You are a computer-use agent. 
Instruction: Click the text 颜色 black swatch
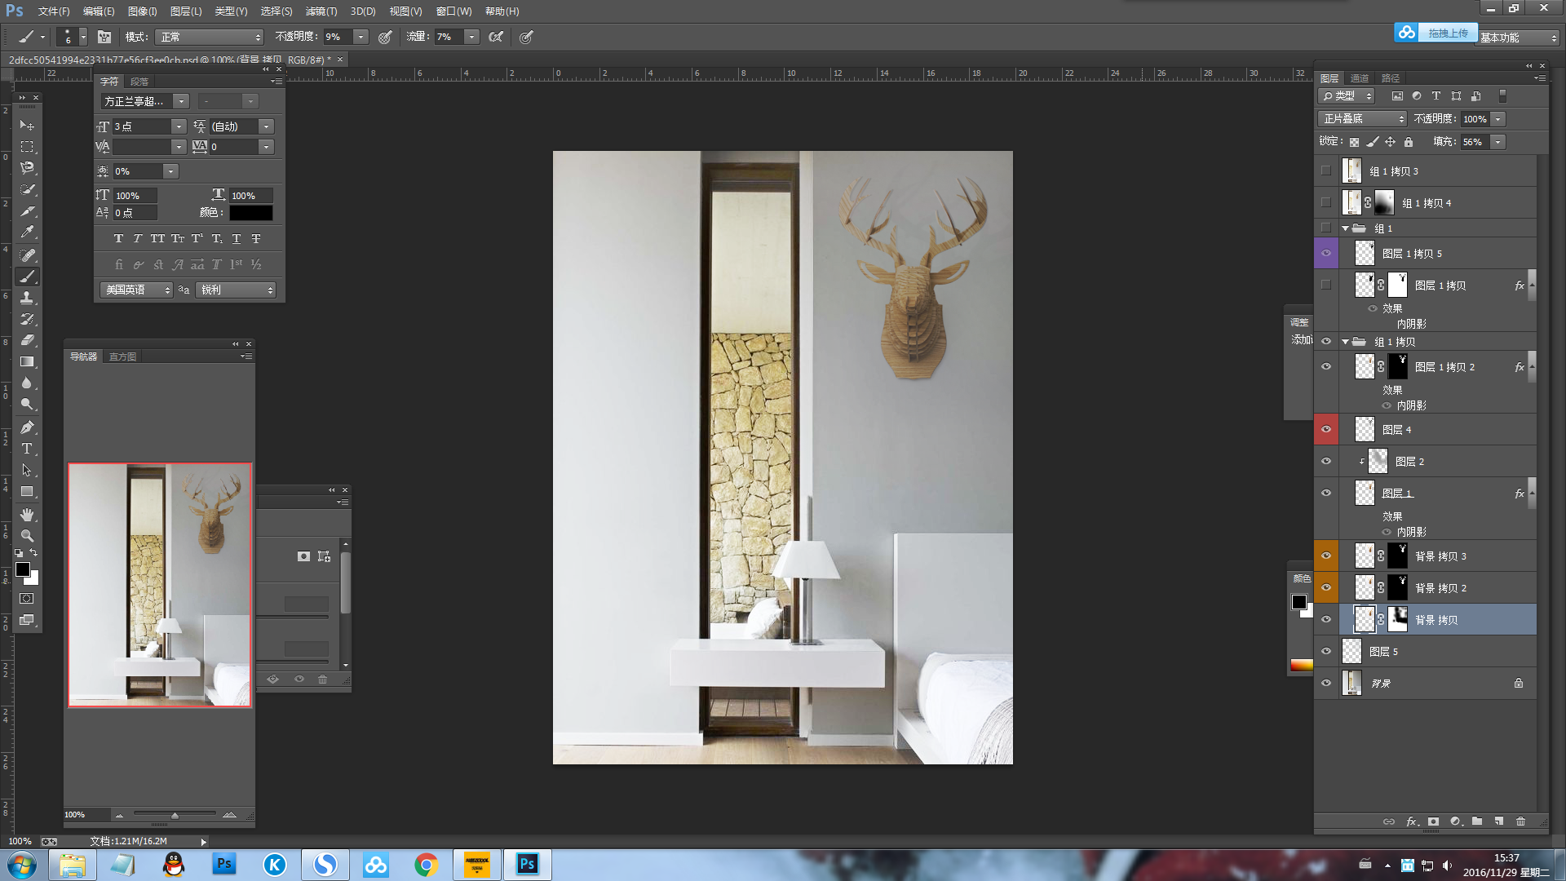coord(250,213)
